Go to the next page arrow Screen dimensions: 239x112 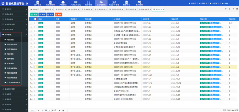click(59, 110)
